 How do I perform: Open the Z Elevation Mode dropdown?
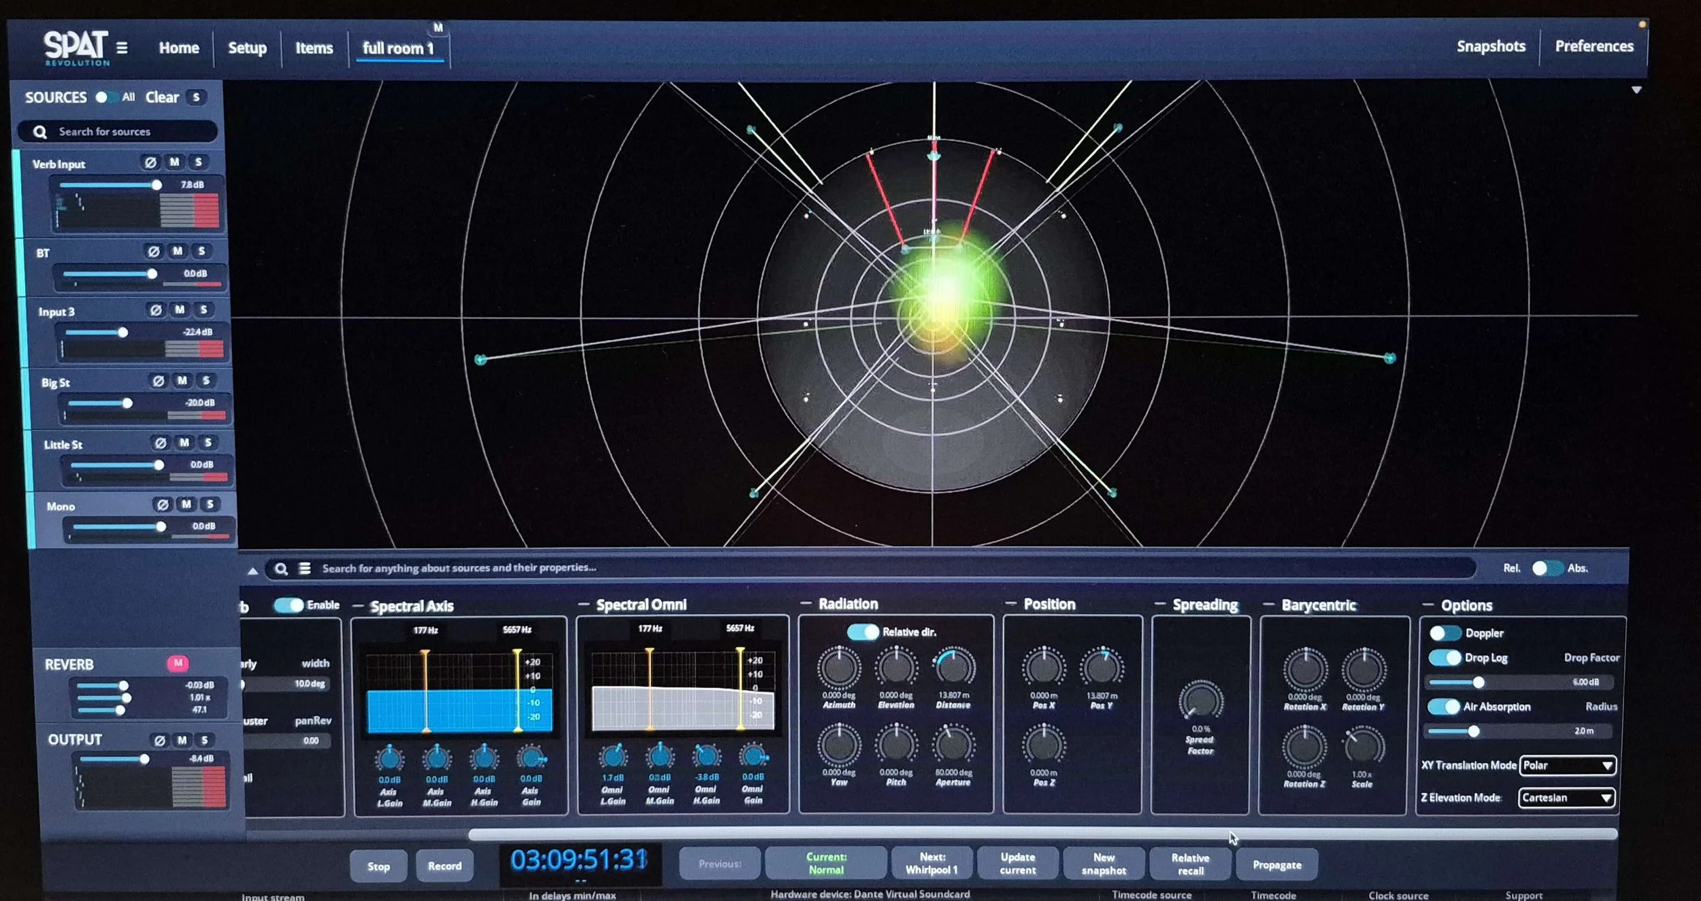1567,797
